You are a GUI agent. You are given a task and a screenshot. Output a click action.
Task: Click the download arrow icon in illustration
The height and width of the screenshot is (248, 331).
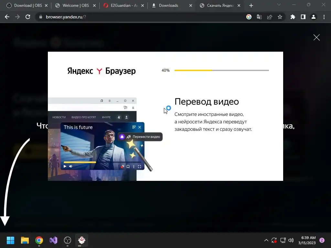pos(133,108)
